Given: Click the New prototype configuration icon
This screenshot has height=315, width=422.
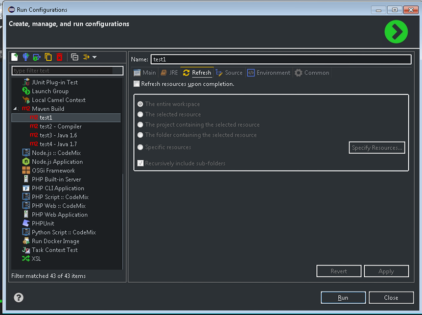Looking at the screenshot, I should click(26, 57).
